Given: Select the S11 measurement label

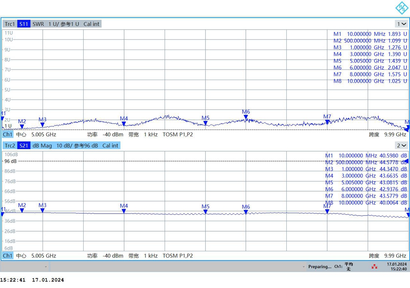Looking at the screenshot, I should tap(24, 24).
